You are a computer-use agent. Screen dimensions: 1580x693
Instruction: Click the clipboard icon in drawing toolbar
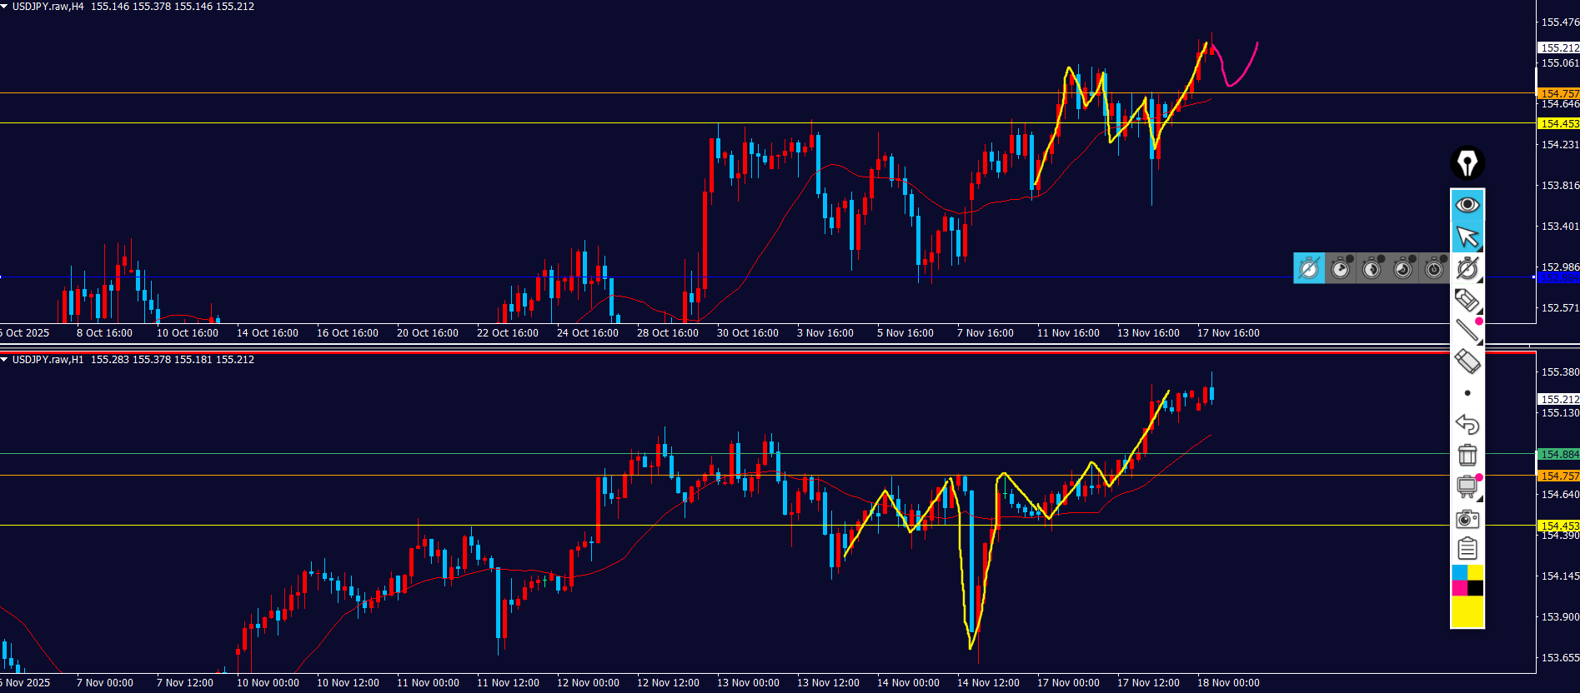point(1467,549)
